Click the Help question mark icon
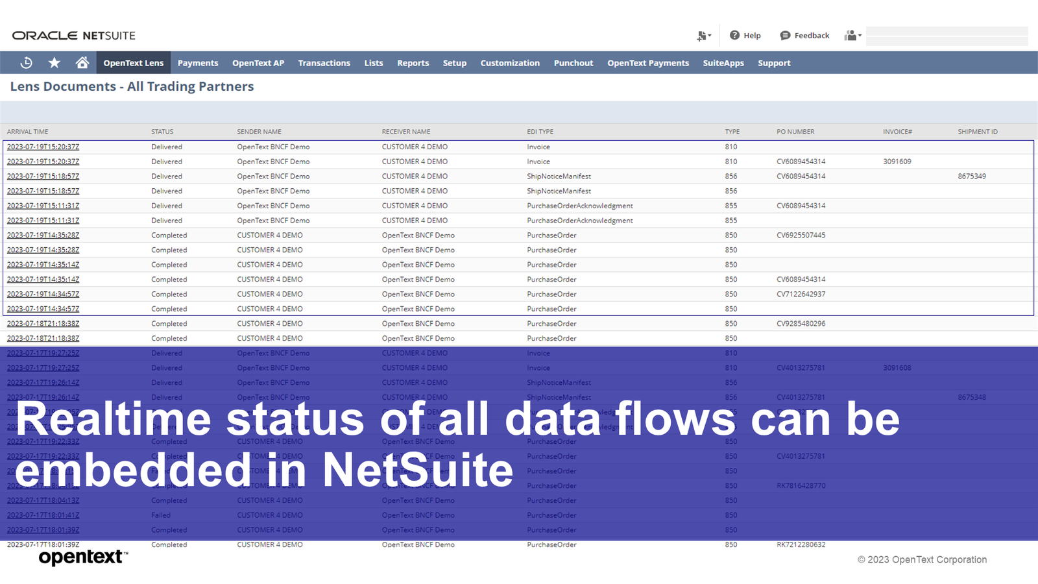 click(734, 35)
